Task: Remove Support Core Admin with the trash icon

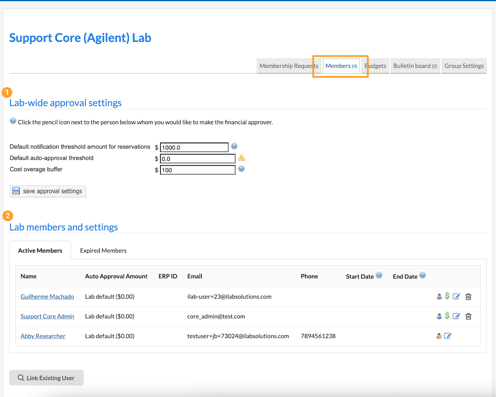Action: click(468, 316)
